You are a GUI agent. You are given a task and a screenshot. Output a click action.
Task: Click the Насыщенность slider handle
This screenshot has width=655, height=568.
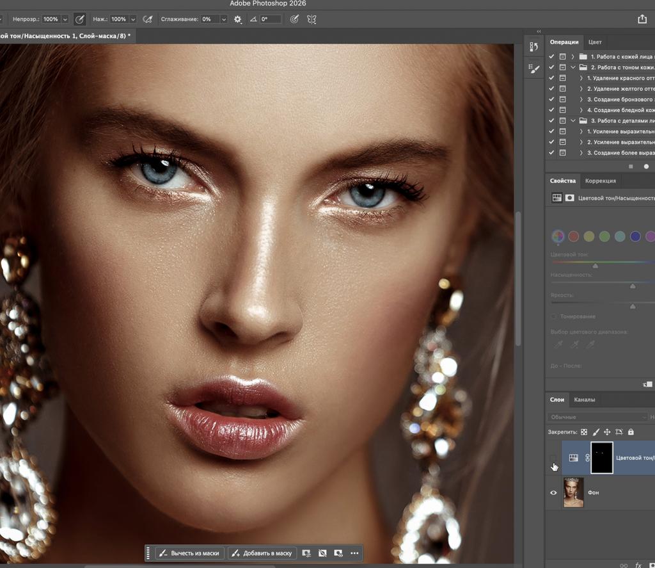(633, 286)
